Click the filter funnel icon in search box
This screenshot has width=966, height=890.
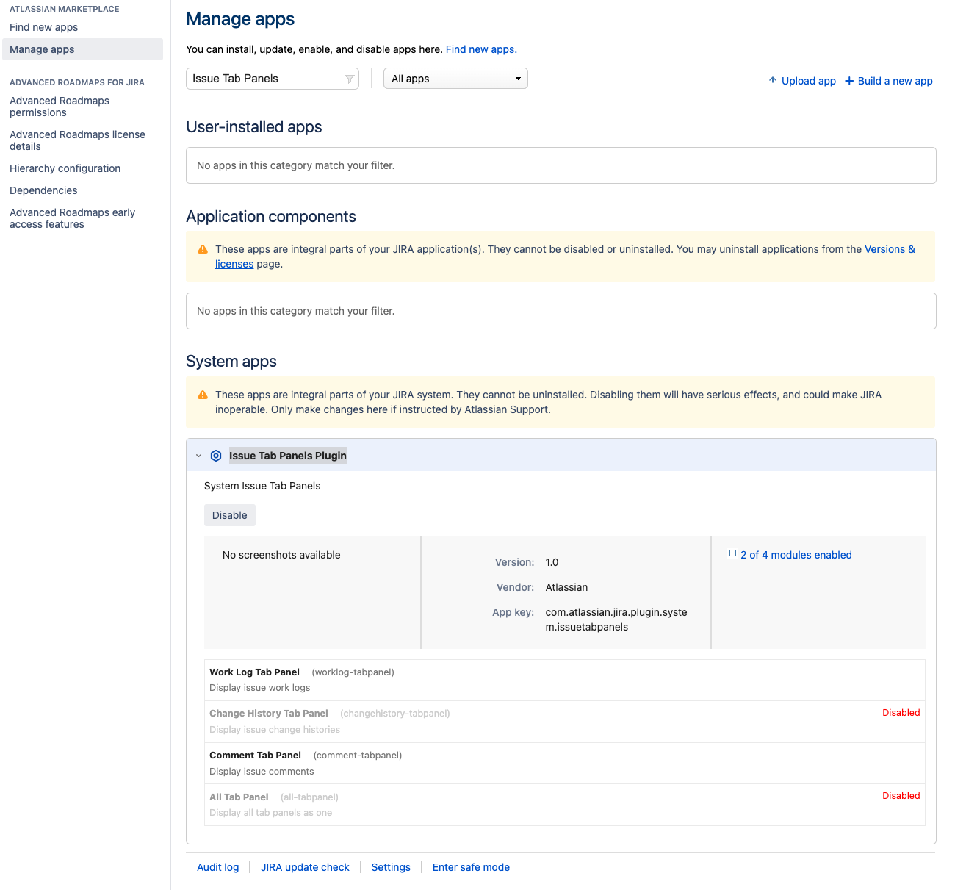[x=349, y=79]
